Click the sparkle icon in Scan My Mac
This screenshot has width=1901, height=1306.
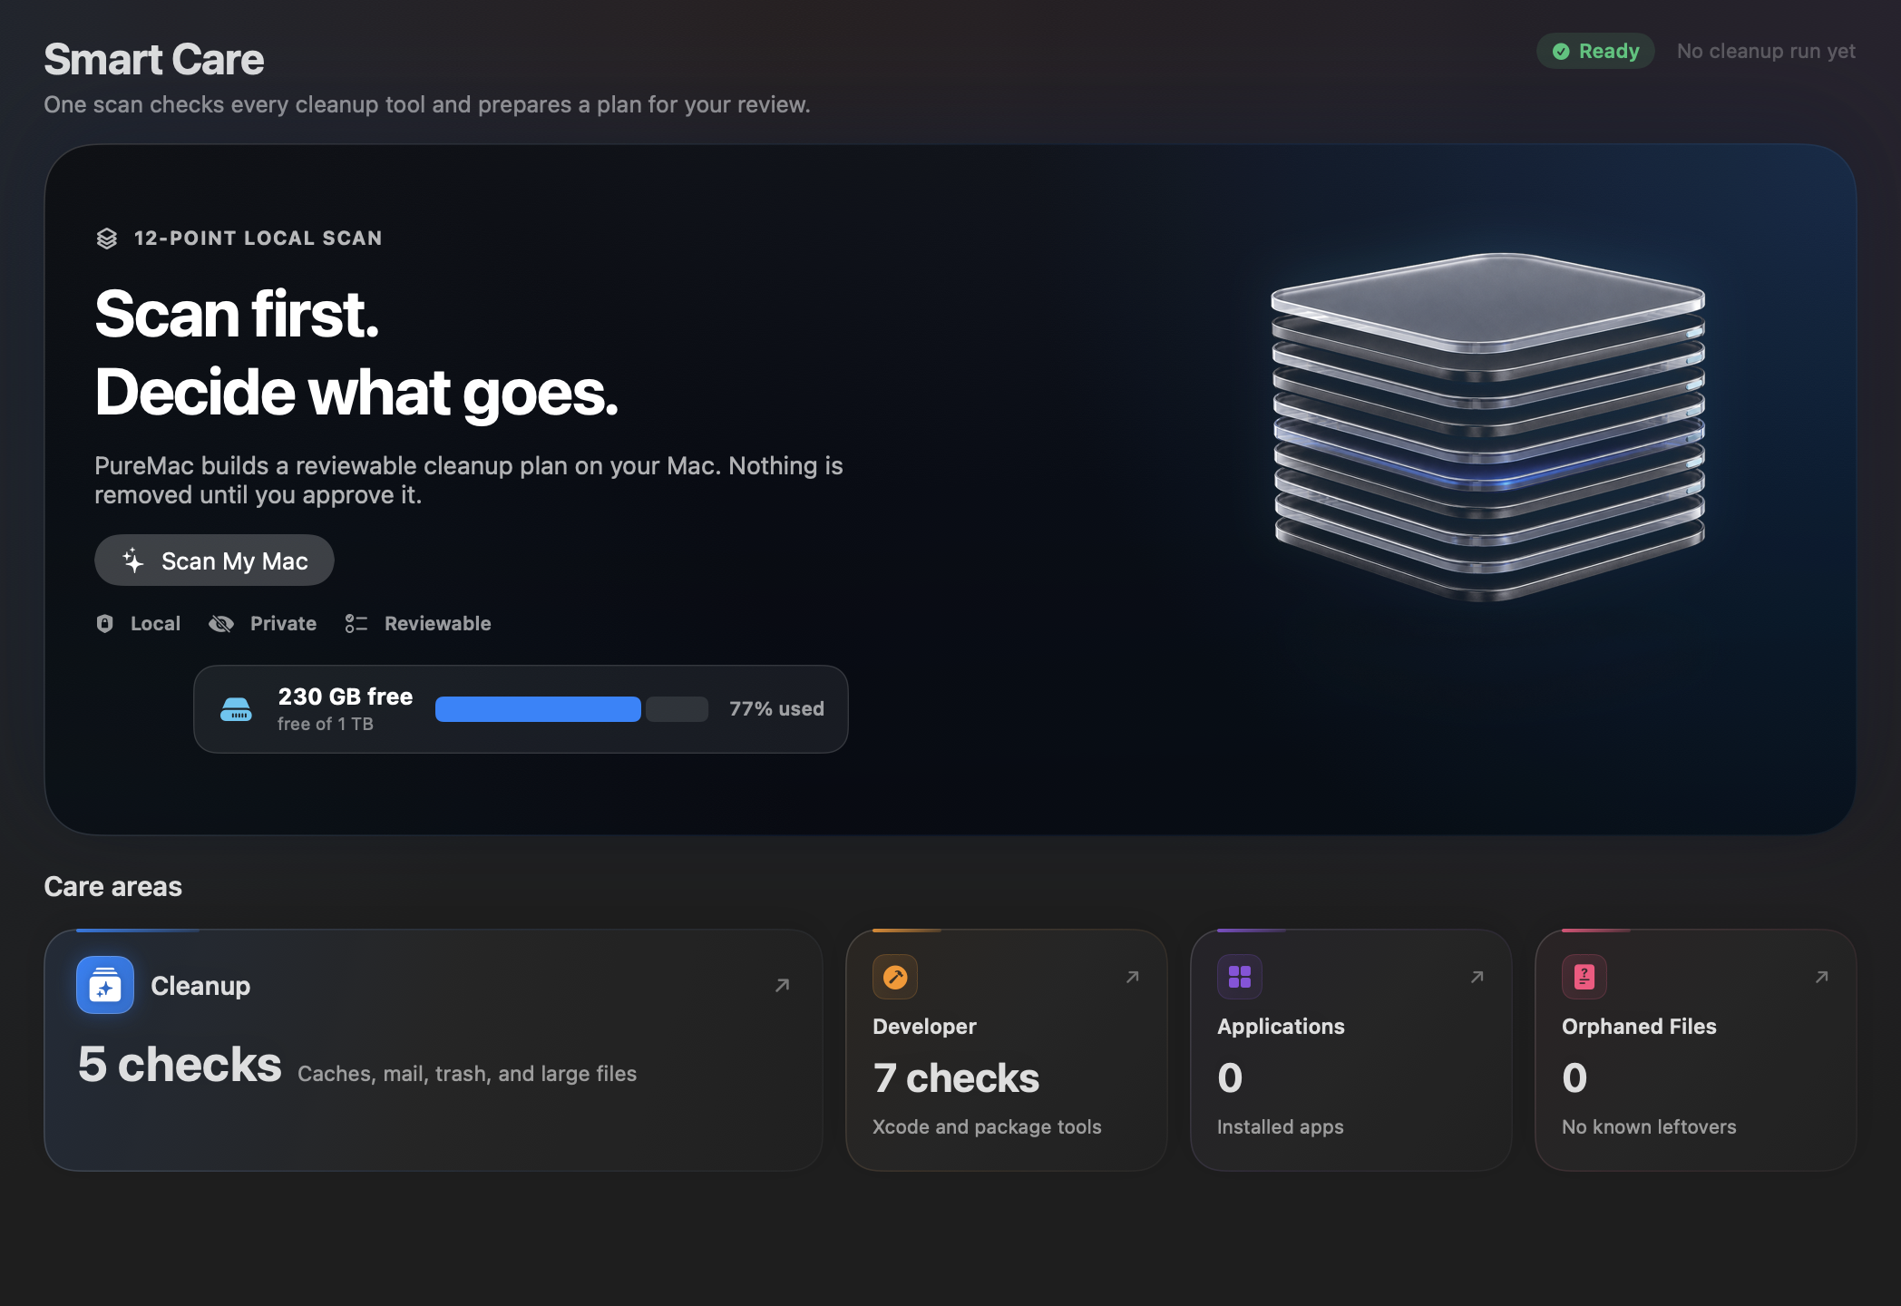(x=133, y=560)
